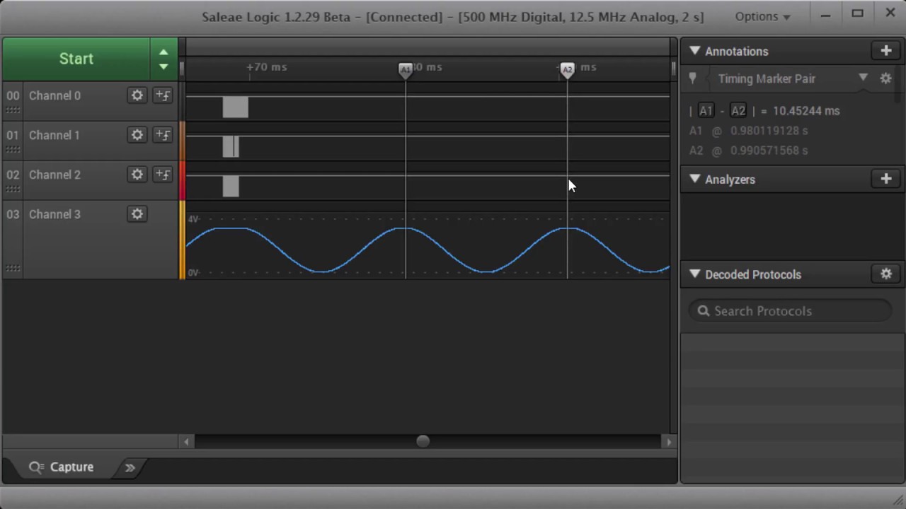Click the horizontal scrollbar thumb
Viewport: 906px width, 509px height.
click(x=423, y=441)
